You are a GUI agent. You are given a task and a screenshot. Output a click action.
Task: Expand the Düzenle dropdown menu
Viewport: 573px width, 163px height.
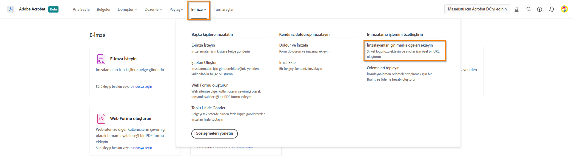153,10
